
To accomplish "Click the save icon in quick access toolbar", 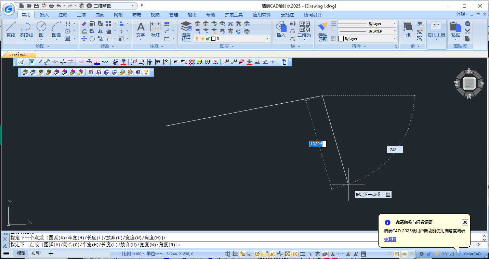I will tap(37, 6).
